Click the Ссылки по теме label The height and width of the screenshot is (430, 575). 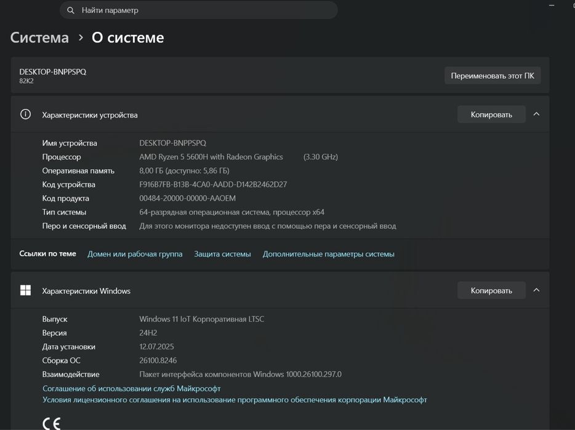47,253
